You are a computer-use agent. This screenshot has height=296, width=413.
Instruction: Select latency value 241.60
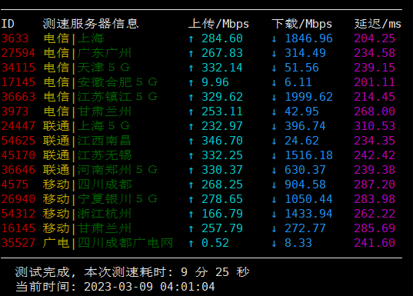click(x=375, y=243)
